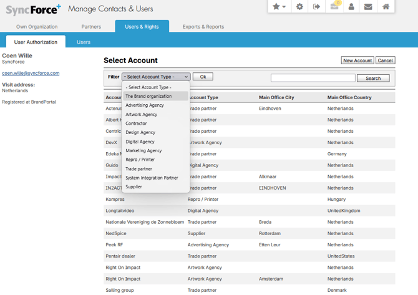Open the favorites star menu

(279, 7)
